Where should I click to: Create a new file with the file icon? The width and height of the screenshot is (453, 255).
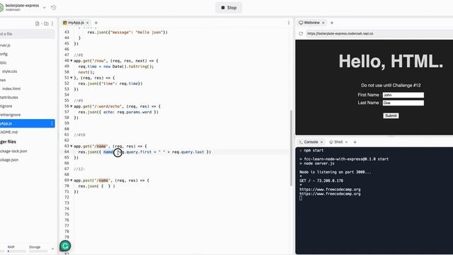38,23
